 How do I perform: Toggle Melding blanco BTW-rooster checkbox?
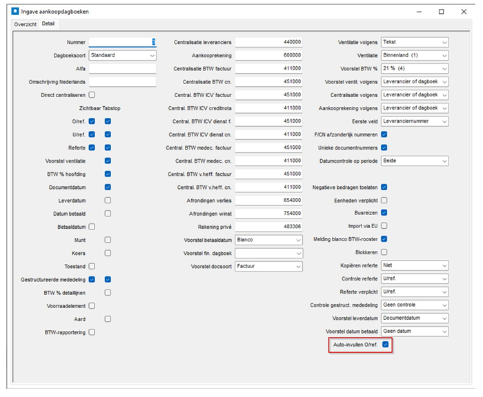click(x=384, y=239)
